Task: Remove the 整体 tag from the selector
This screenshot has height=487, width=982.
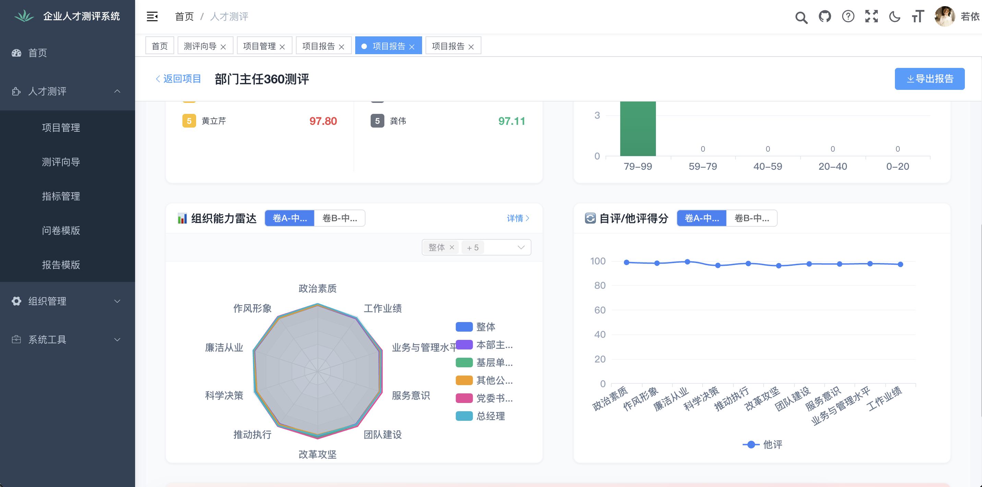Action: point(452,248)
